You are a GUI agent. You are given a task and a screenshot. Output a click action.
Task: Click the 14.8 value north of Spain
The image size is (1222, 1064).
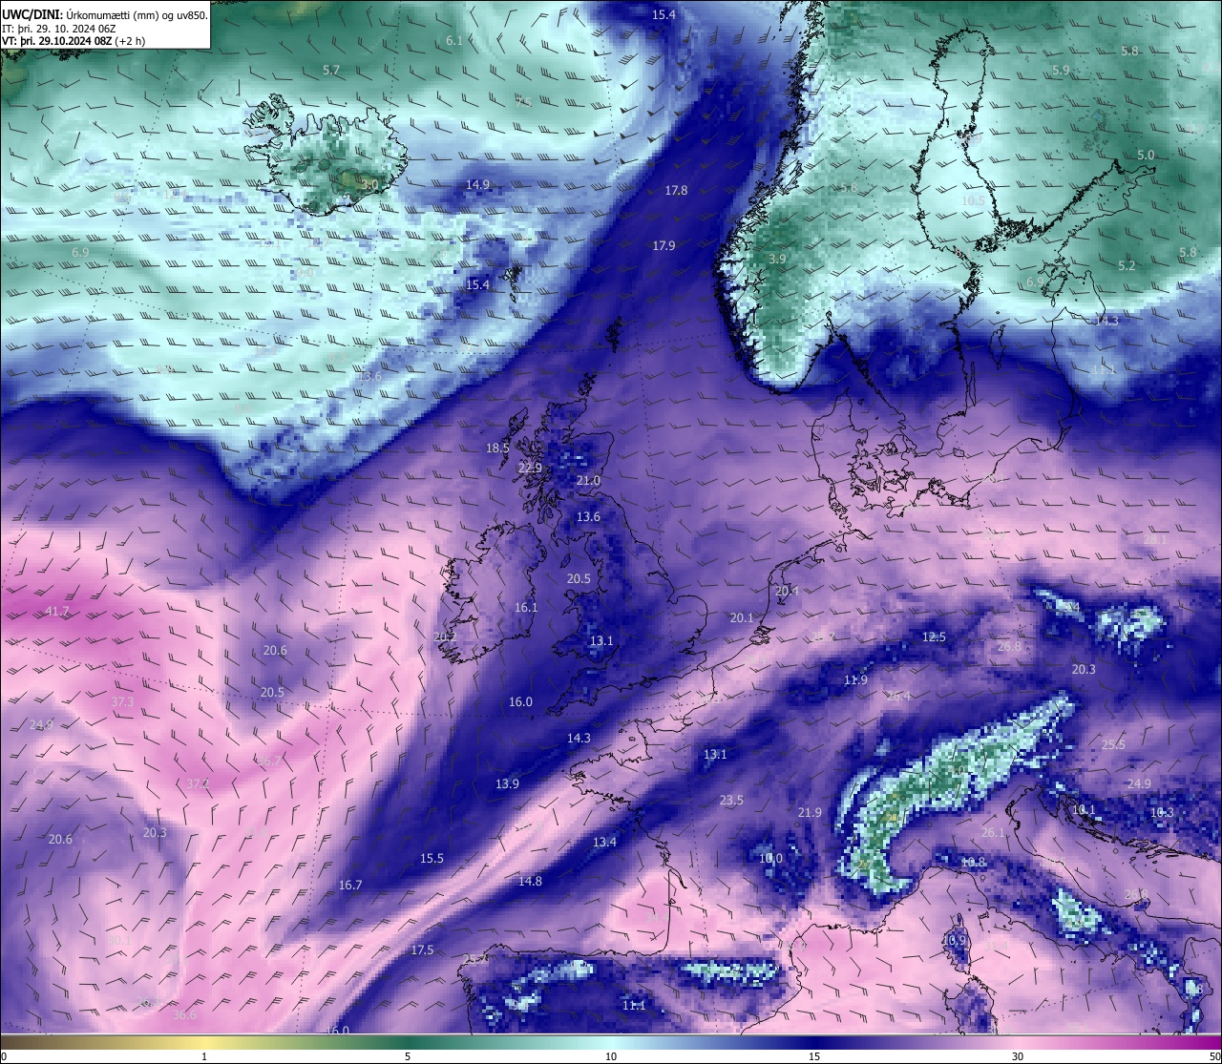click(x=530, y=881)
